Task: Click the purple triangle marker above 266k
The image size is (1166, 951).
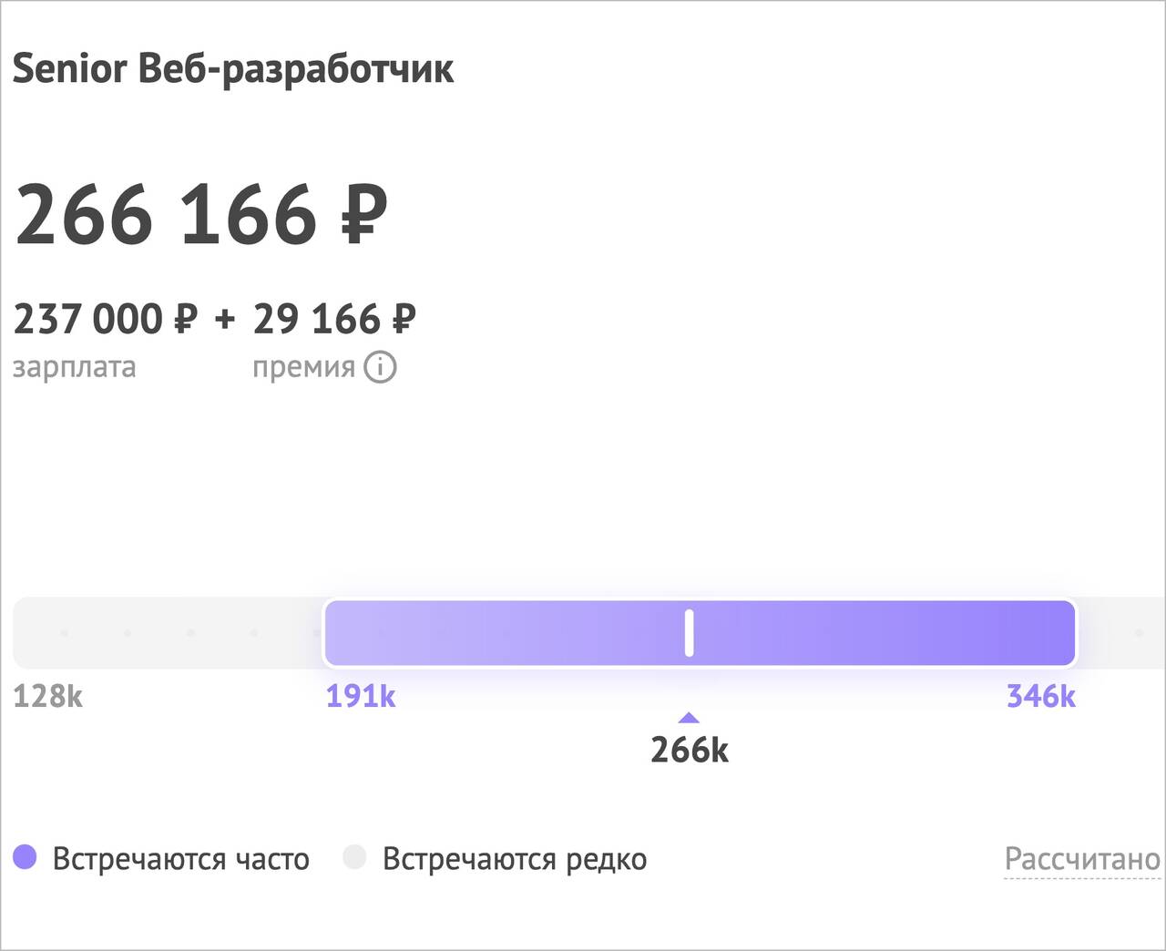Action: pos(690,718)
